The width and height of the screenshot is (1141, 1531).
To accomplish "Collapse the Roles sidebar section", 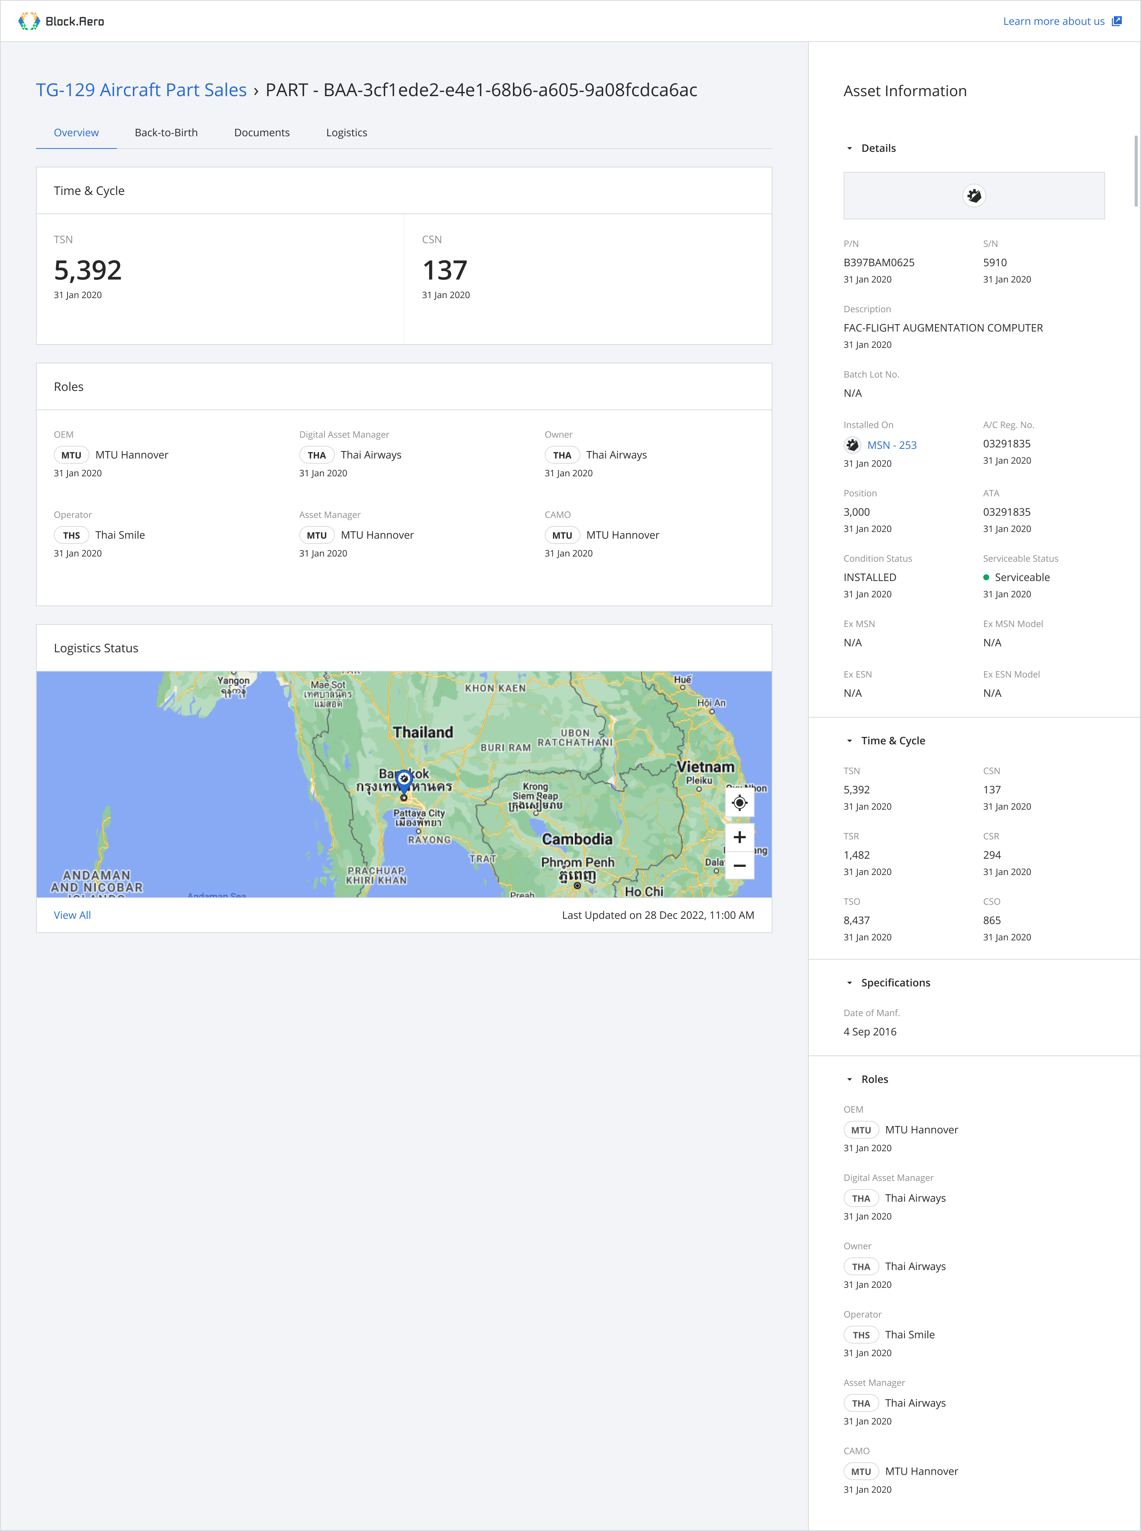I will pos(850,1080).
